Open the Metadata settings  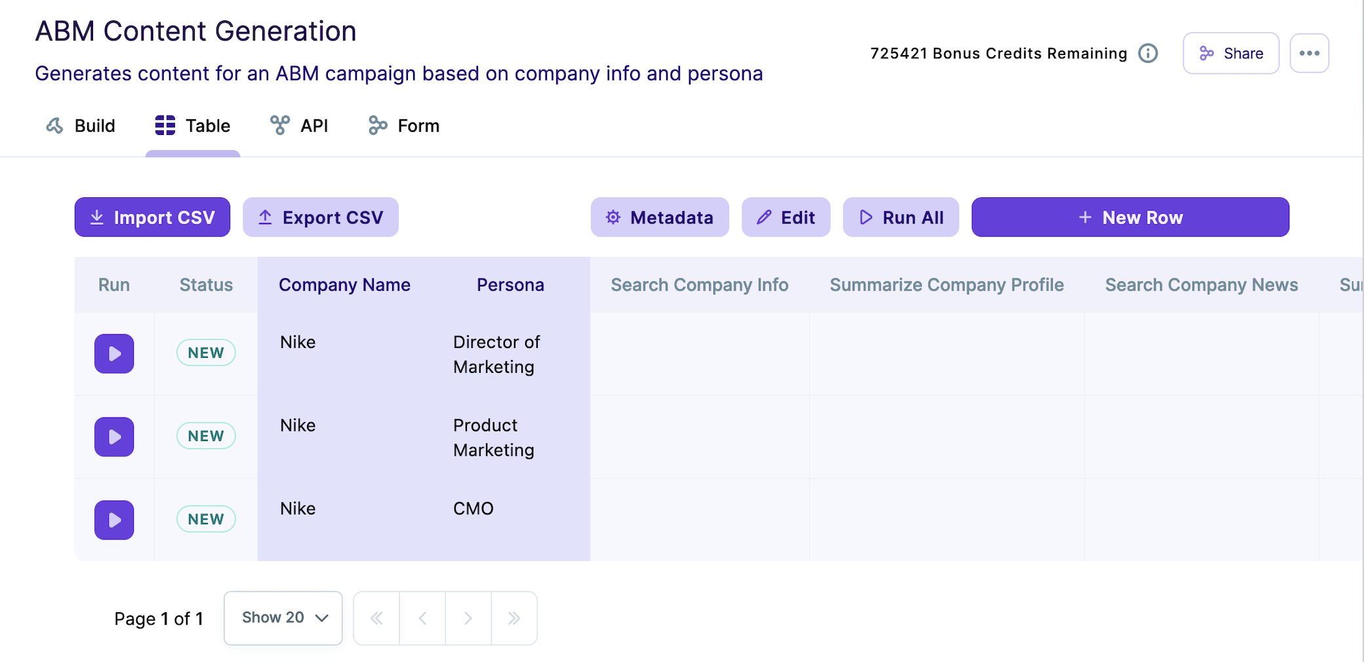[x=660, y=218]
